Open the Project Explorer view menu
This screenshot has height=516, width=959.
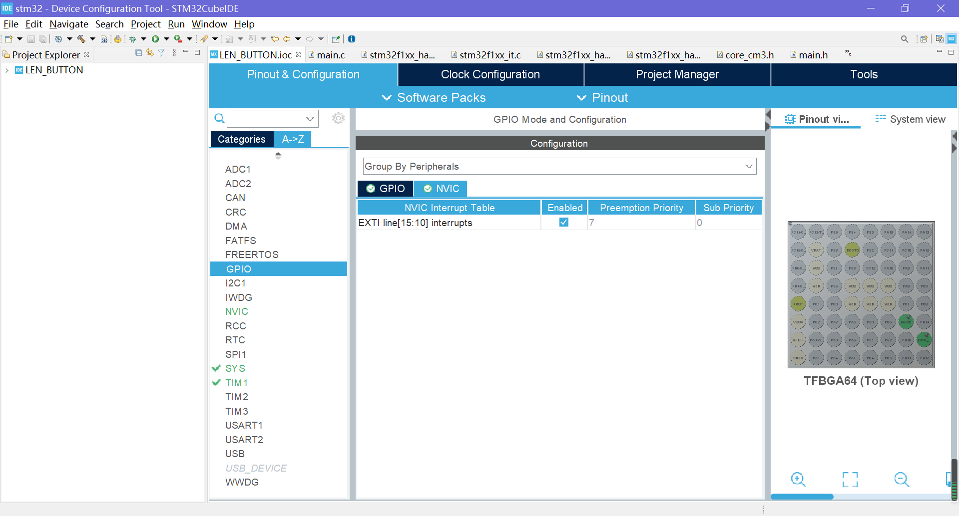coord(174,53)
